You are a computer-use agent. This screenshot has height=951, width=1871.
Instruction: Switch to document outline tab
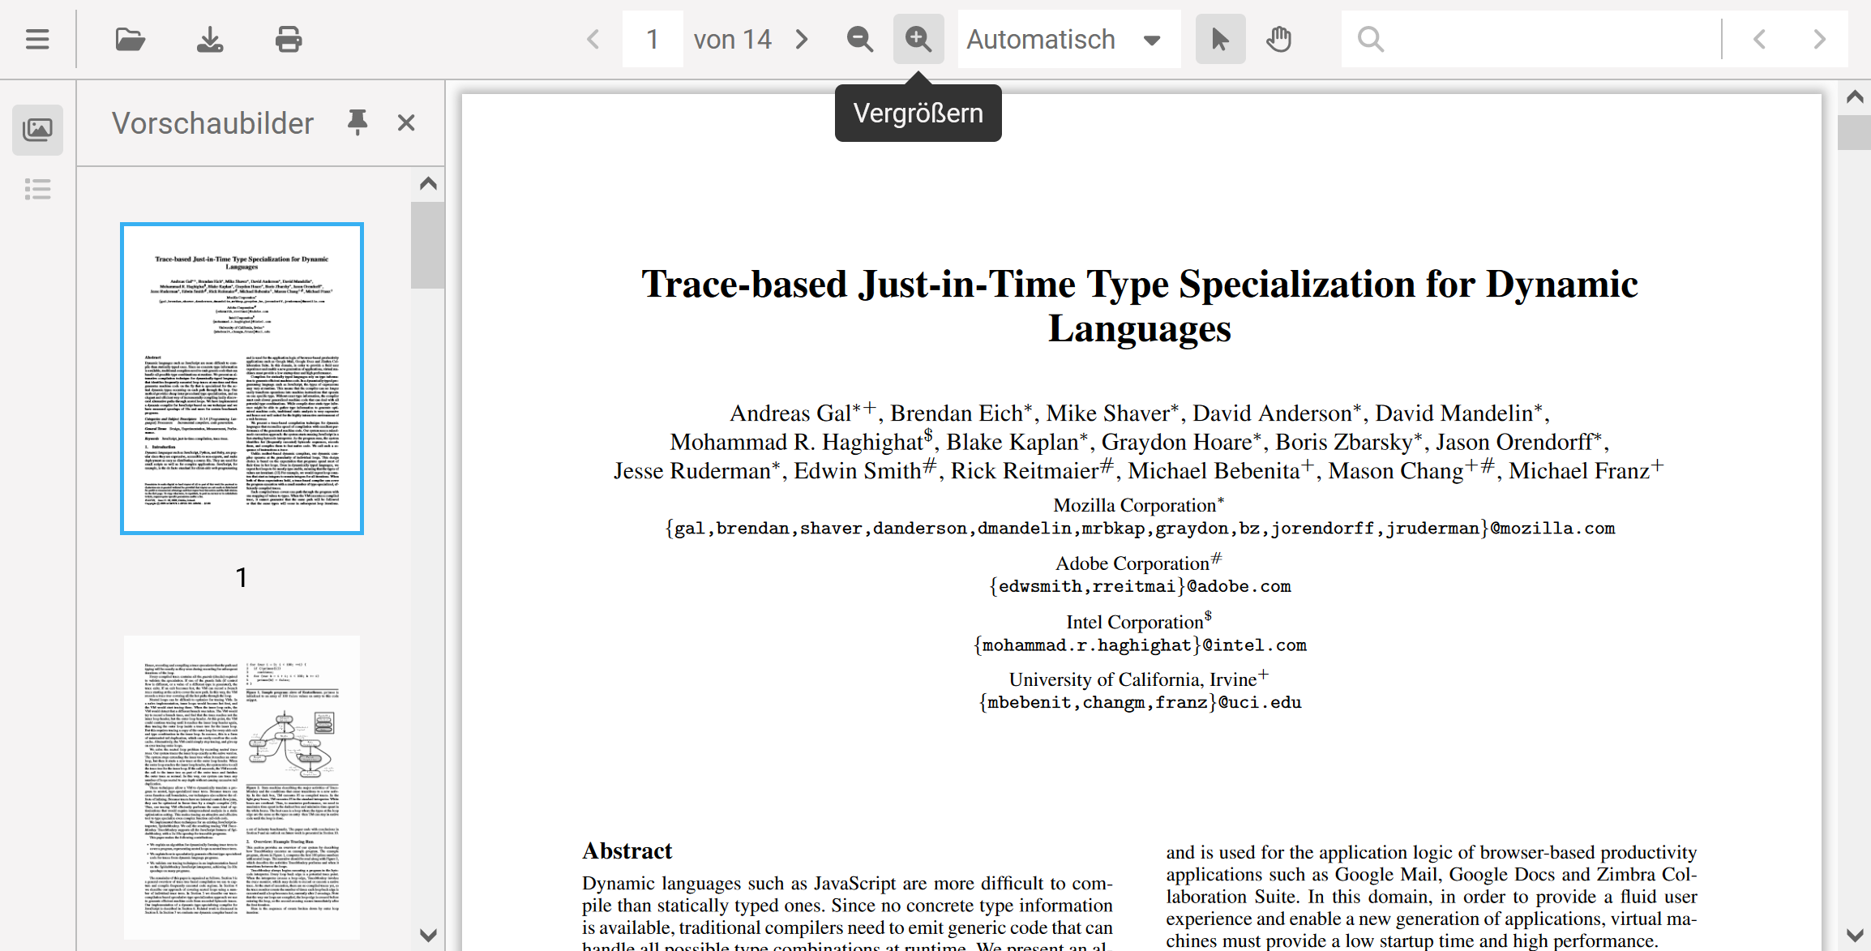[37, 190]
